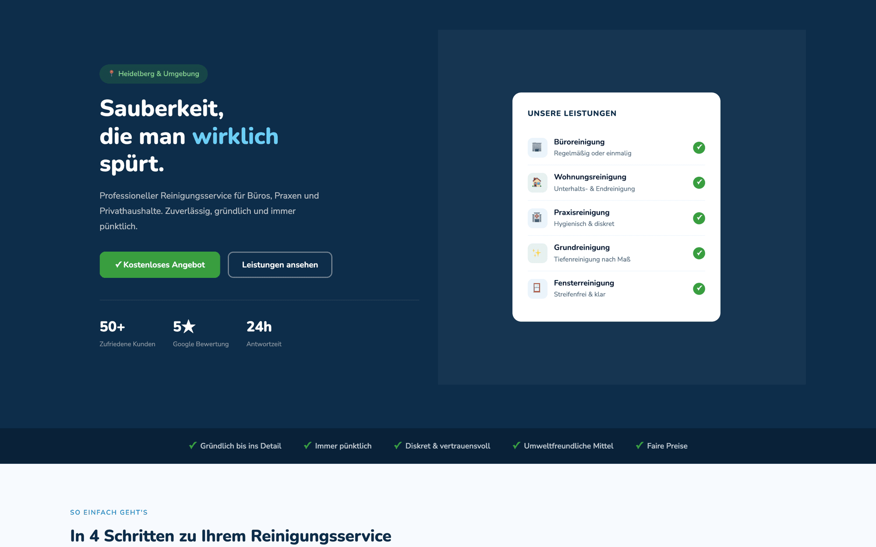Click the Büroreinigung office building icon

click(537, 147)
